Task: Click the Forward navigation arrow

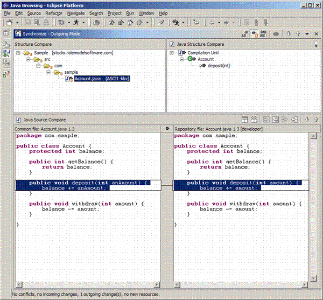Action: coord(226,23)
